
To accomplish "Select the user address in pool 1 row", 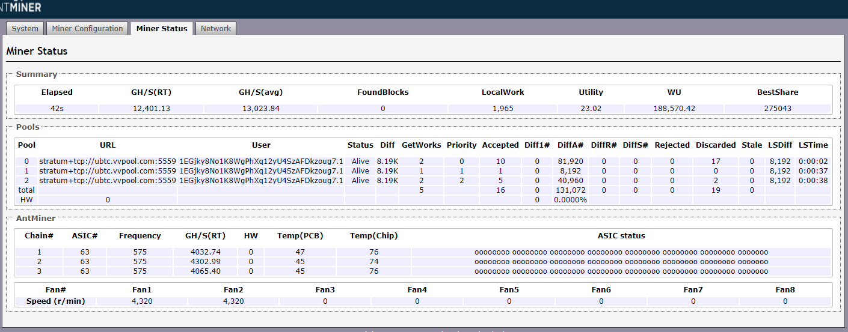I will [261, 171].
